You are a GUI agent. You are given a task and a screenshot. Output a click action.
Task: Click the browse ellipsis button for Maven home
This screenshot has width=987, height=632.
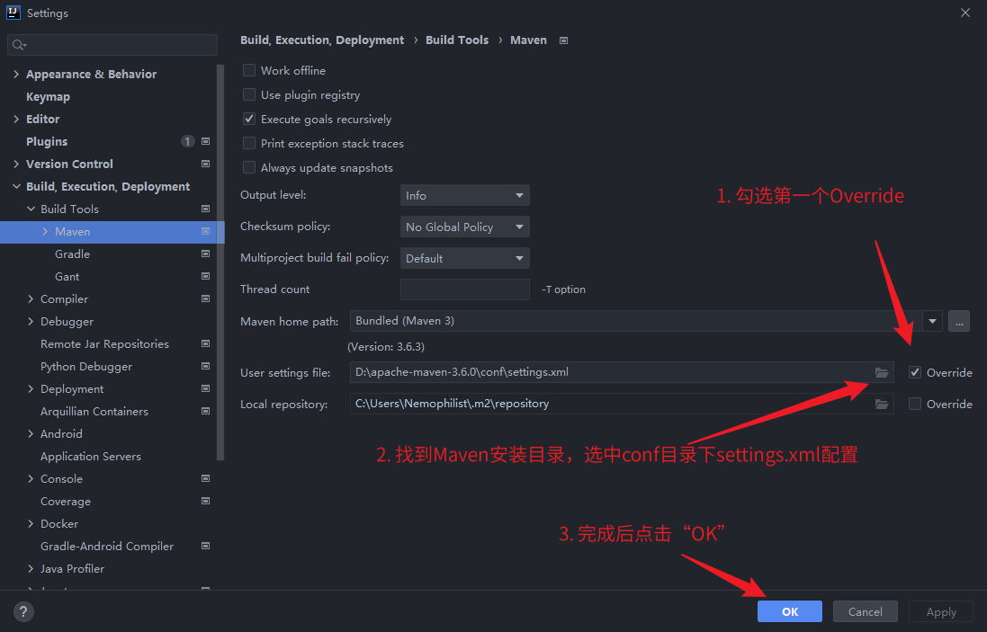point(958,321)
